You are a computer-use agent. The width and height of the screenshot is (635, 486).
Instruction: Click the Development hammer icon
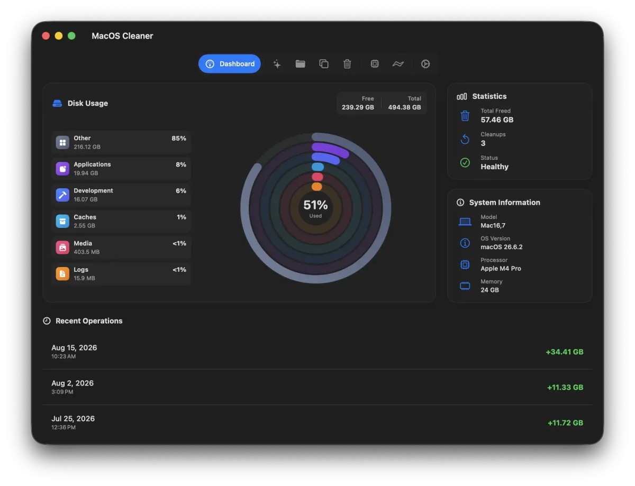point(62,195)
